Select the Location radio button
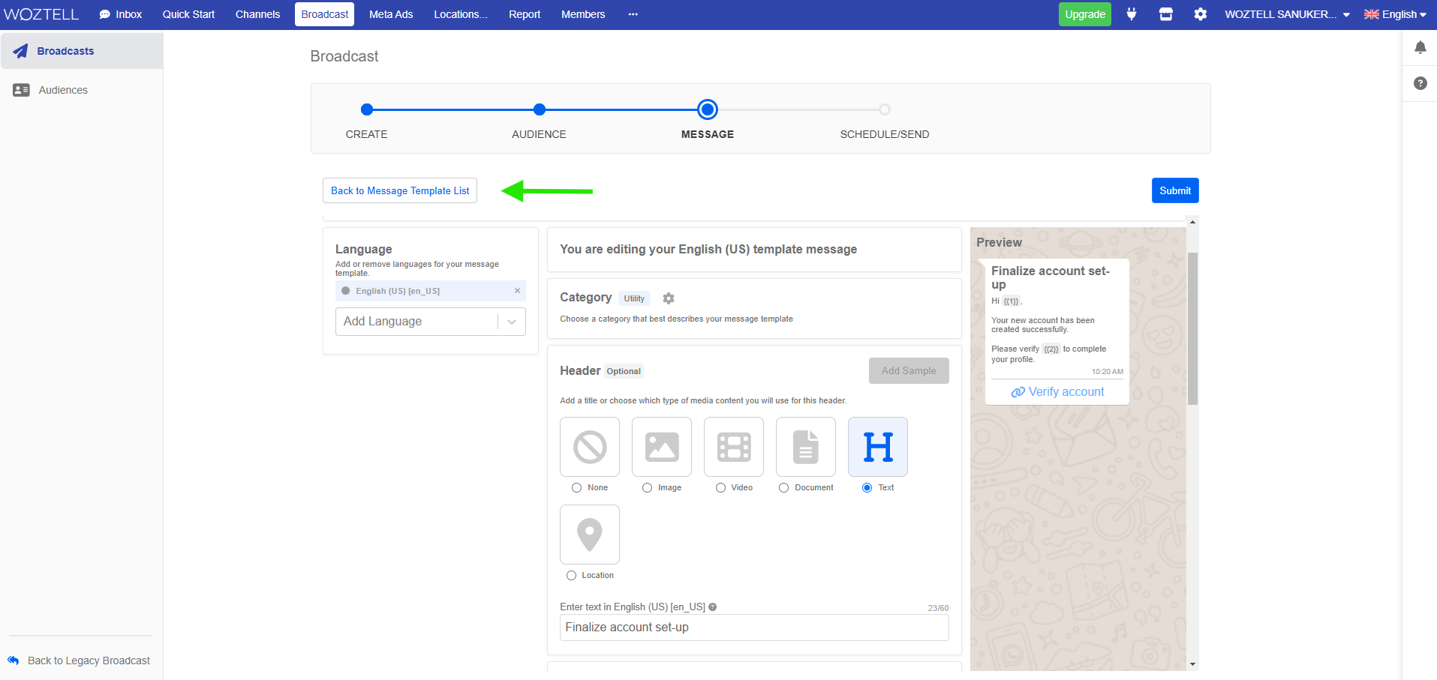1437x680 pixels. (x=571, y=576)
